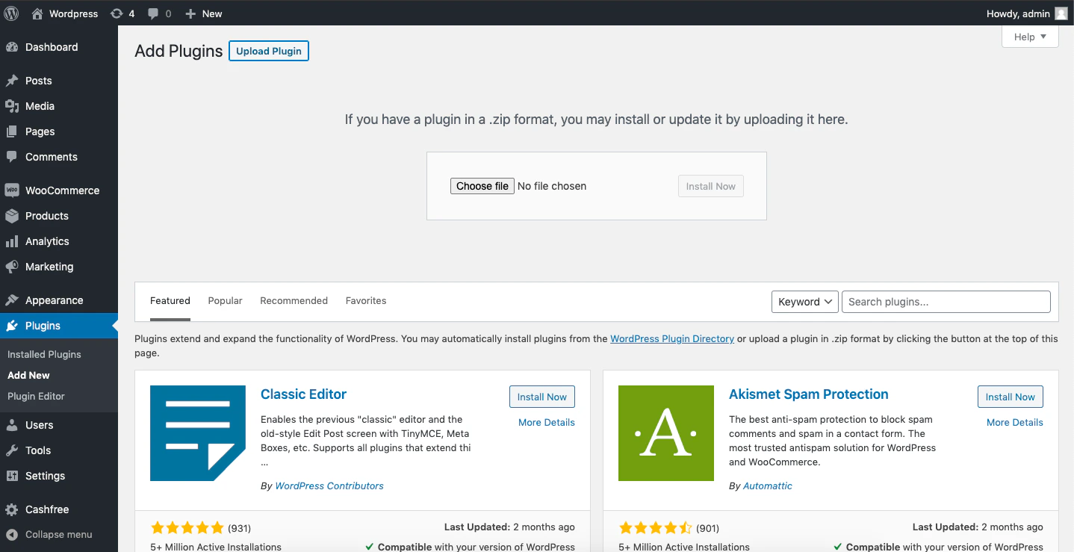This screenshot has width=1074, height=552.
Task: Open the WordPress Contributors author link
Action: (329, 486)
